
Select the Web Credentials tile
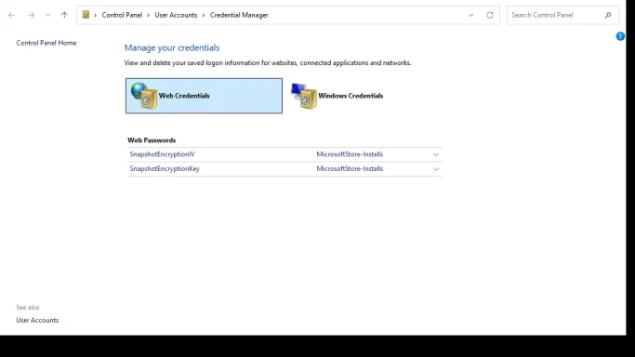pos(204,96)
